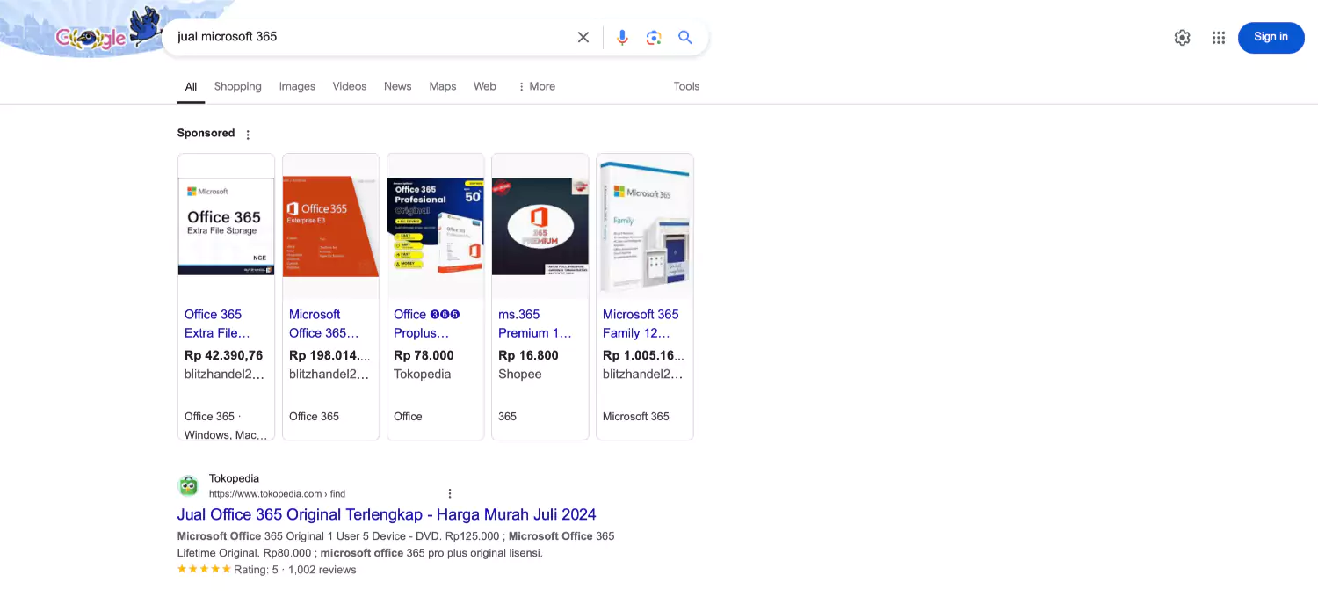This screenshot has height=597, width=1318.
Task: Open Office 365 Extra File Storage image
Action: (x=226, y=226)
